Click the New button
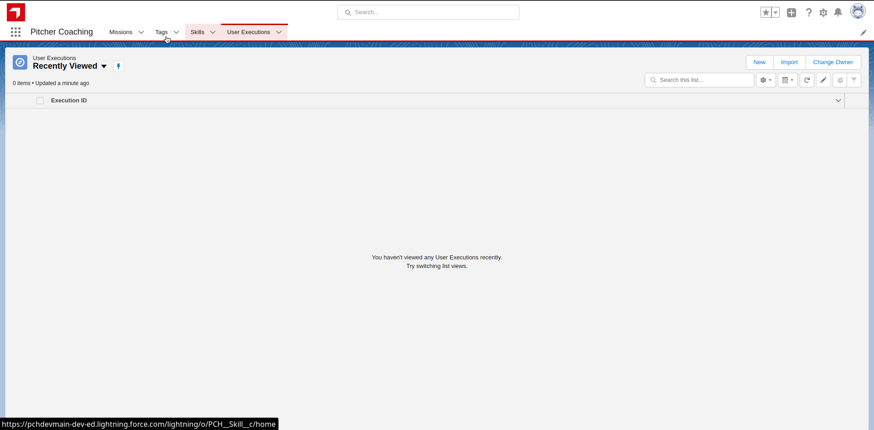 tap(759, 62)
